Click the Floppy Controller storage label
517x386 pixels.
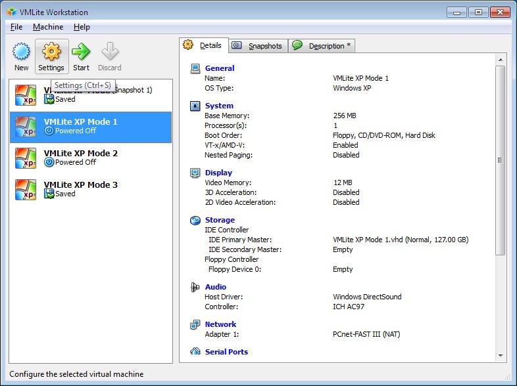[232, 260]
